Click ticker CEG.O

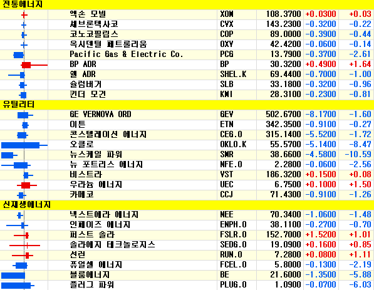pyautogui.click(x=231, y=135)
